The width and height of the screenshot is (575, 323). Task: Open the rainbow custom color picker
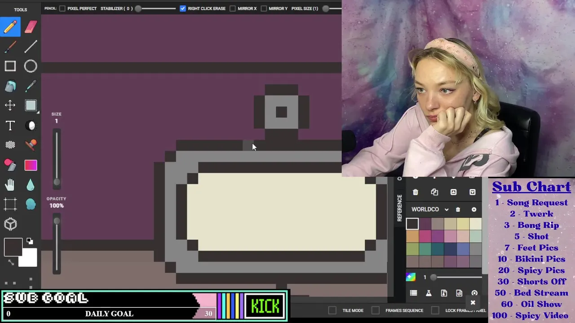(x=411, y=277)
